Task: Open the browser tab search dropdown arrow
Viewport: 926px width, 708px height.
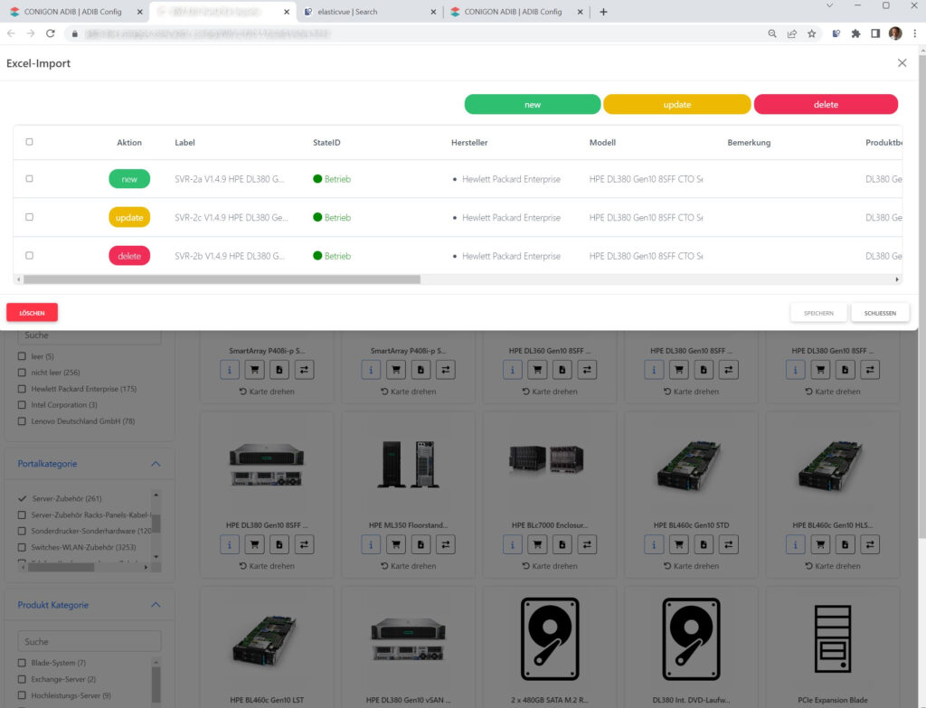Action: pos(830,5)
